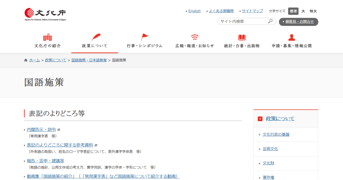
Task: Select 標準 text size
Action: (x=293, y=11)
